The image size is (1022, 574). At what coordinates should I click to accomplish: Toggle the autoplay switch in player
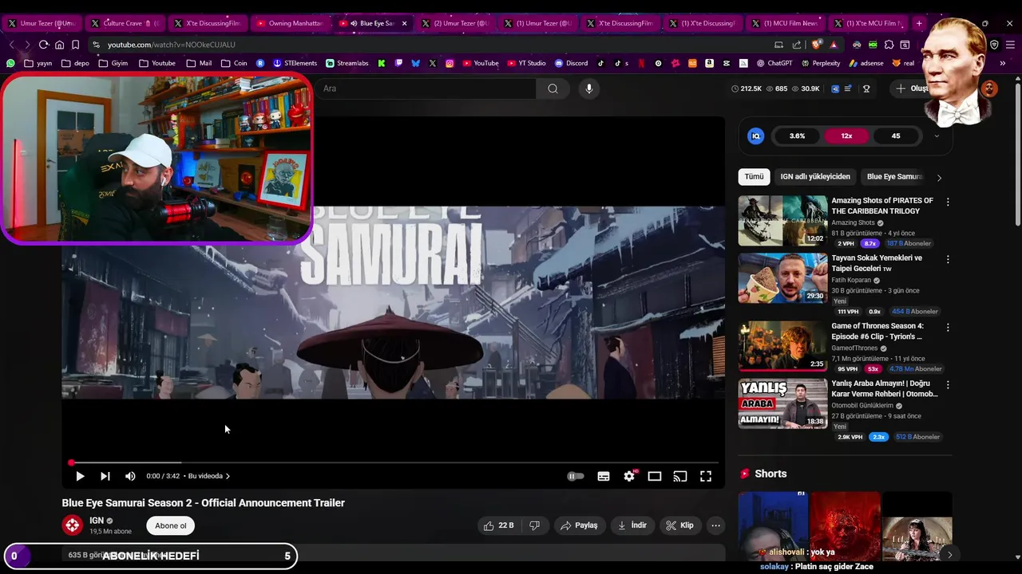coord(576,476)
